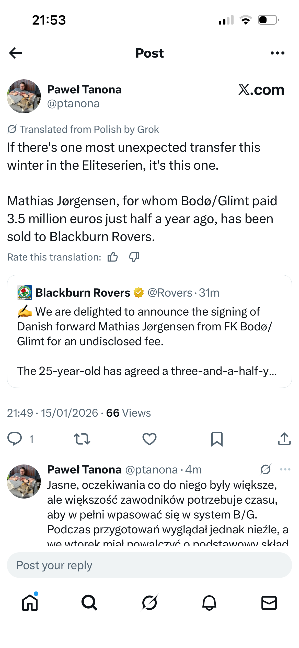Tap the back arrow
The height and width of the screenshot is (648, 299).
click(16, 53)
